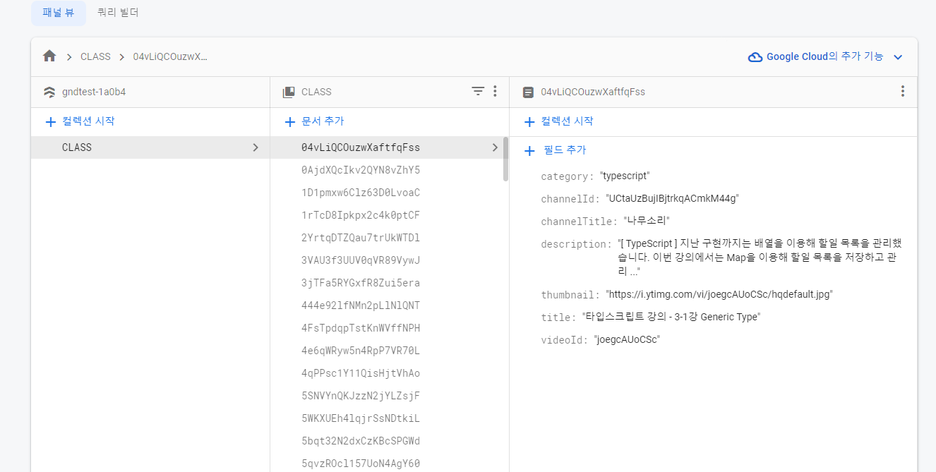Click 필드 추가 to add a field
This screenshot has width=936, height=472.
tap(565, 150)
